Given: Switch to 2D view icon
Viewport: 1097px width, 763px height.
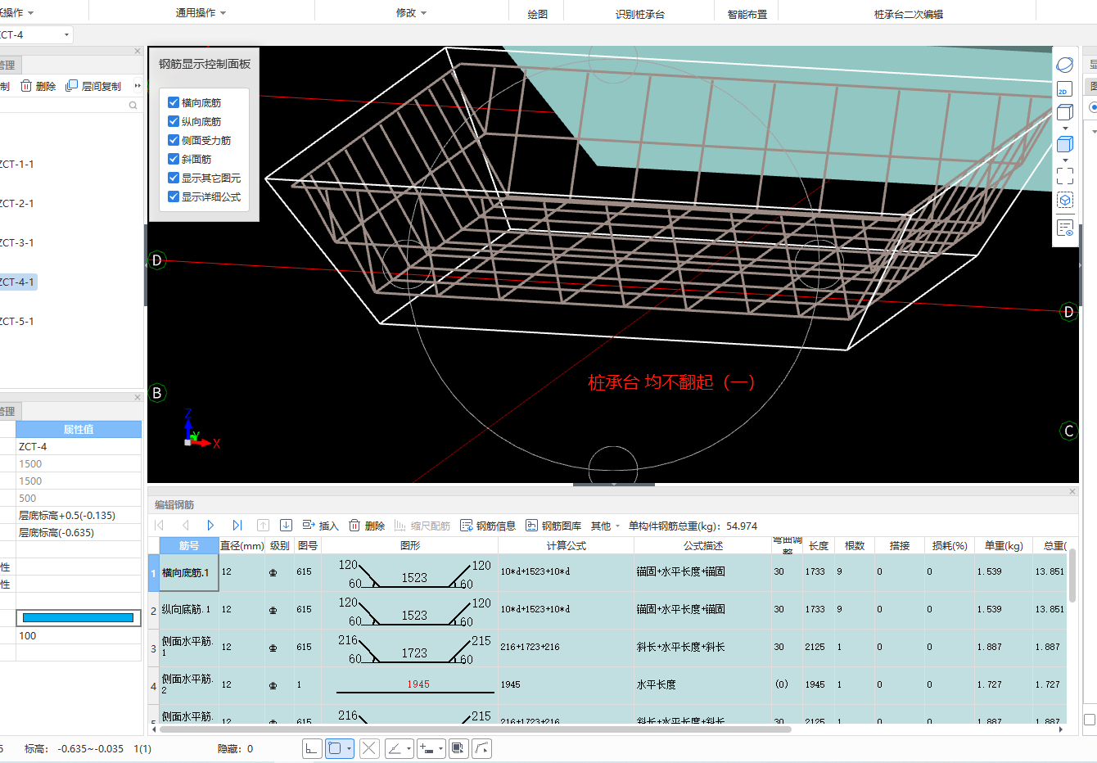Looking at the screenshot, I should (1064, 89).
